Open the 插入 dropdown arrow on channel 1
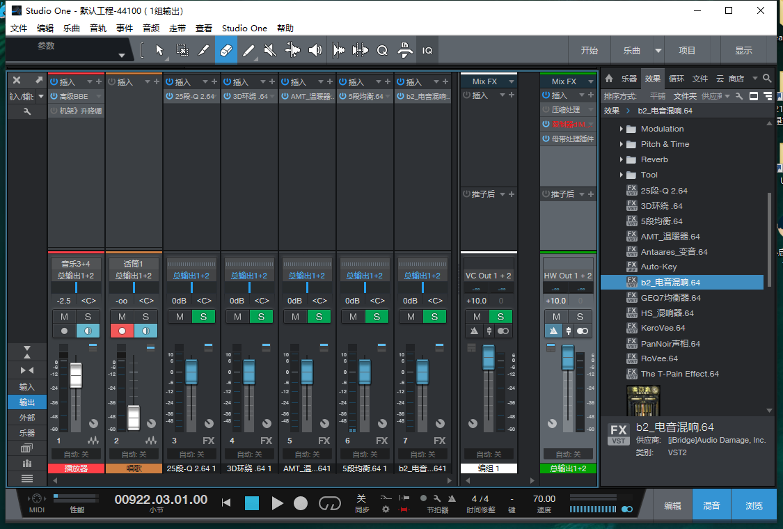The image size is (783, 529). tap(90, 81)
